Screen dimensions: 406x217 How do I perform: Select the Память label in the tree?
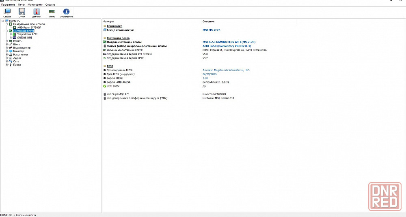(17, 41)
